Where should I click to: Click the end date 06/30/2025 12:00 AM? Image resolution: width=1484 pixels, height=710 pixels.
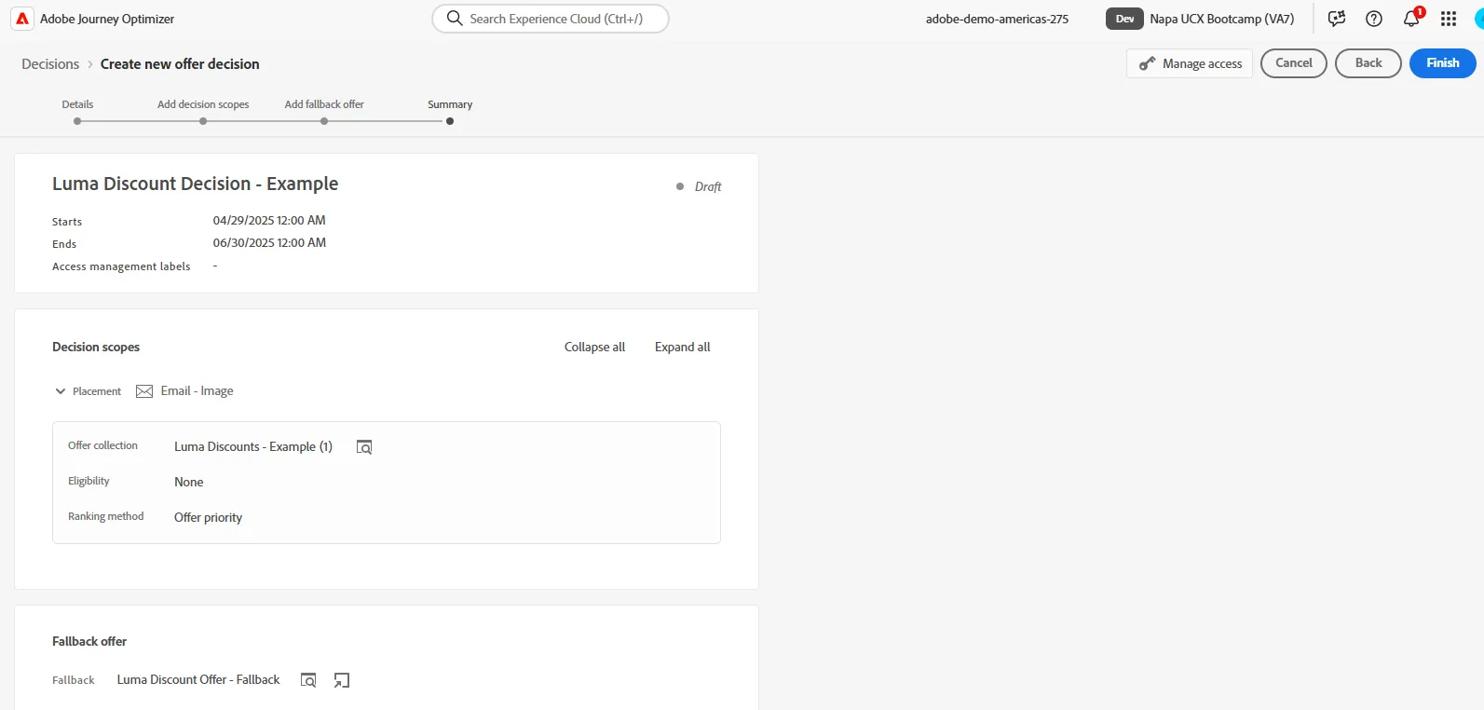point(269,243)
